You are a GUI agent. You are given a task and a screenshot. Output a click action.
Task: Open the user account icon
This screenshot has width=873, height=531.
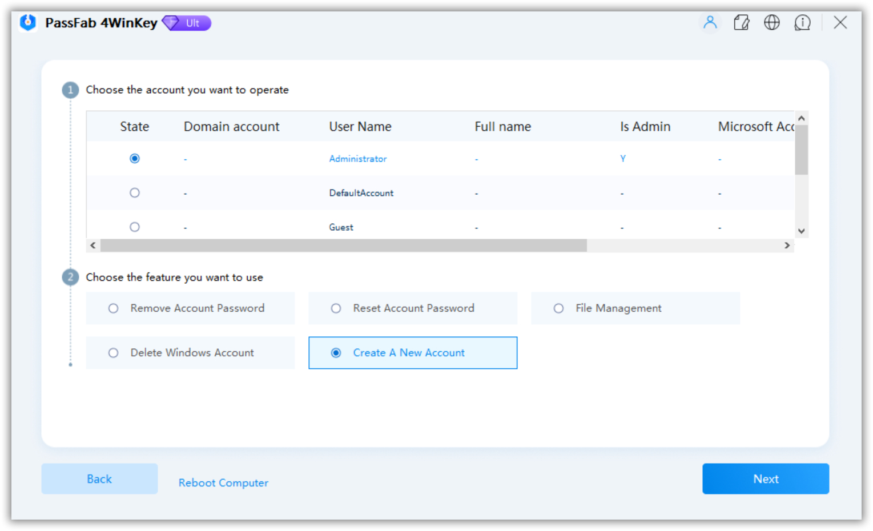pyautogui.click(x=710, y=23)
